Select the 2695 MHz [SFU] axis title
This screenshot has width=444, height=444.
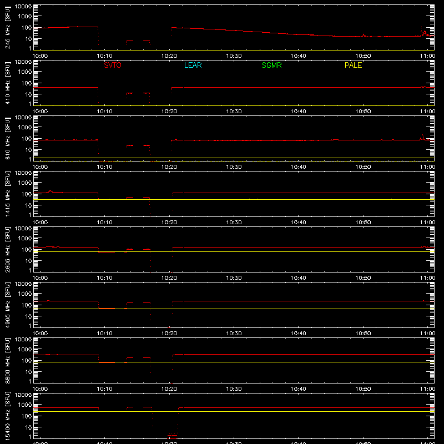(x=8, y=249)
